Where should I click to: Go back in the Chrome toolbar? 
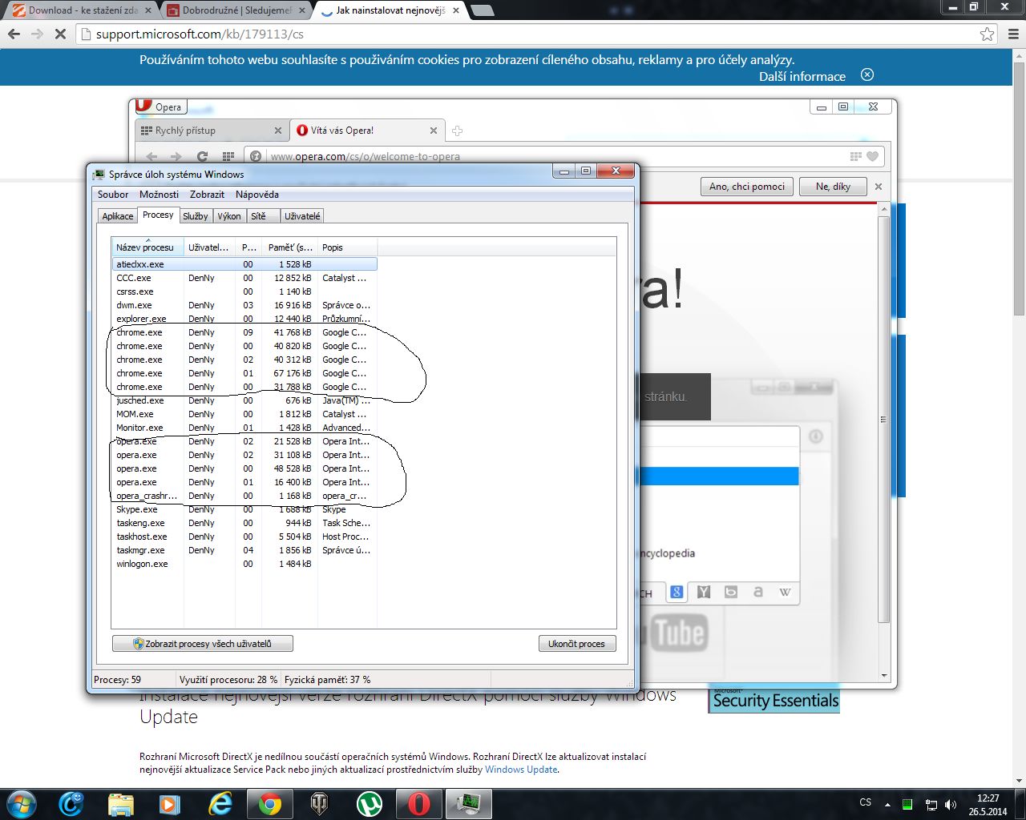[14, 34]
